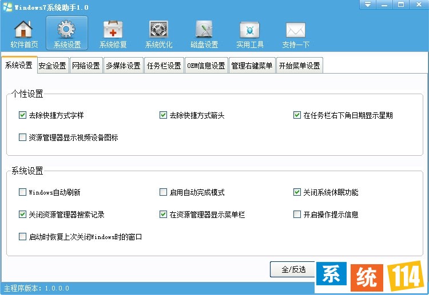Click the 个性设置 group label
429x295 pixels.
(x=27, y=94)
